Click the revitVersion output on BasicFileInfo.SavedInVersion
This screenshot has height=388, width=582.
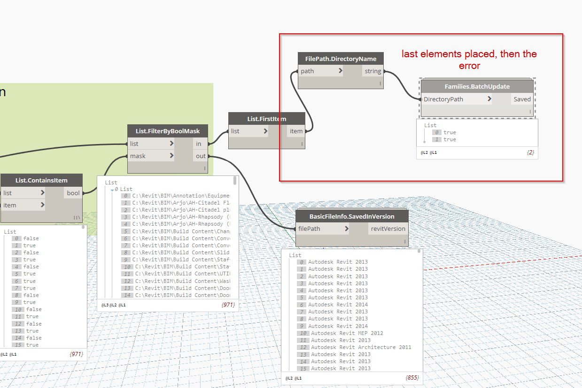[387, 228]
